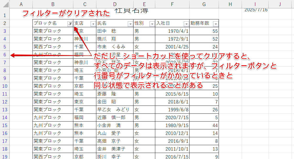294x159 pixels.
Task: Click cell with name 金井 美津子
Action: 115,149
